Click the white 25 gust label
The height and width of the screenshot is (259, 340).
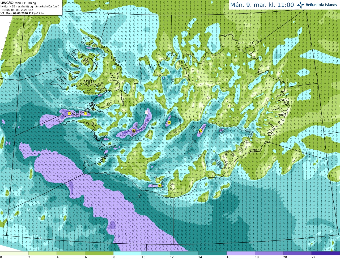coord(147,112)
